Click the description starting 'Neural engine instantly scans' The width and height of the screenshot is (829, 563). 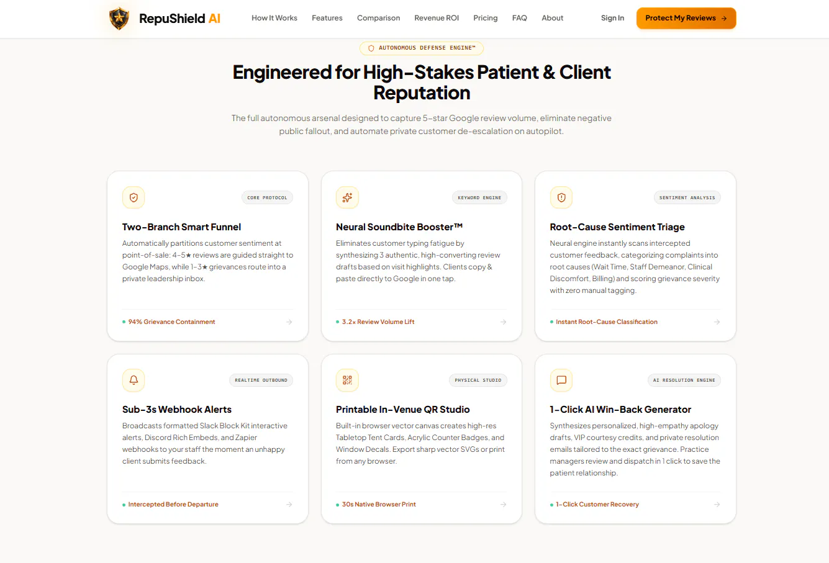point(635,267)
